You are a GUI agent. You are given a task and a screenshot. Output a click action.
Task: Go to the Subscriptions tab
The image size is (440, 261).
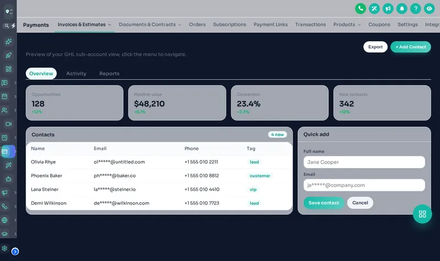click(229, 25)
